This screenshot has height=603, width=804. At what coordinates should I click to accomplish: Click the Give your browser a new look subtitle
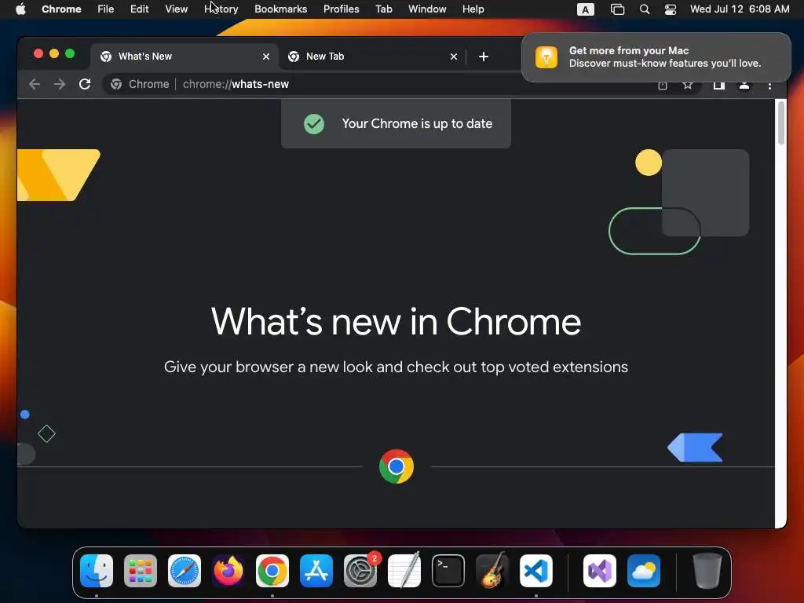point(396,367)
